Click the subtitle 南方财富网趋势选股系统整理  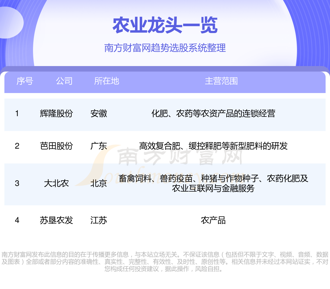[165, 48]
